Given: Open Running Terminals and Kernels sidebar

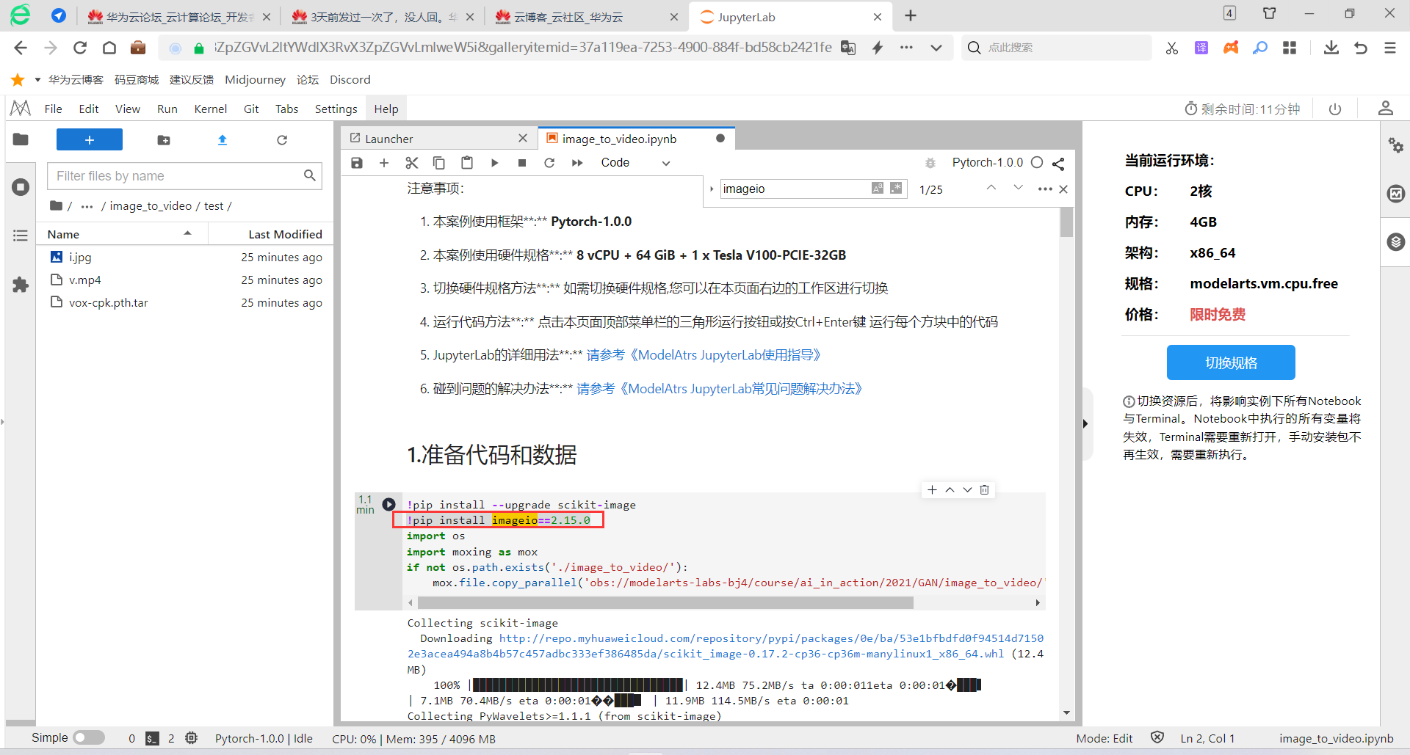Looking at the screenshot, I should (x=21, y=187).
